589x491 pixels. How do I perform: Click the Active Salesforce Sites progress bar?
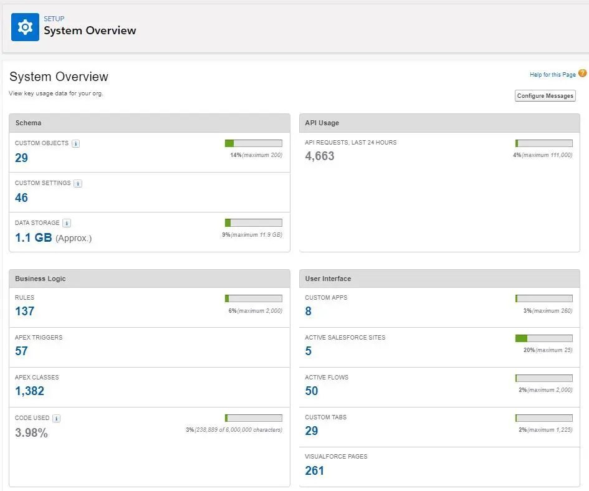click(x=544, y=338)
